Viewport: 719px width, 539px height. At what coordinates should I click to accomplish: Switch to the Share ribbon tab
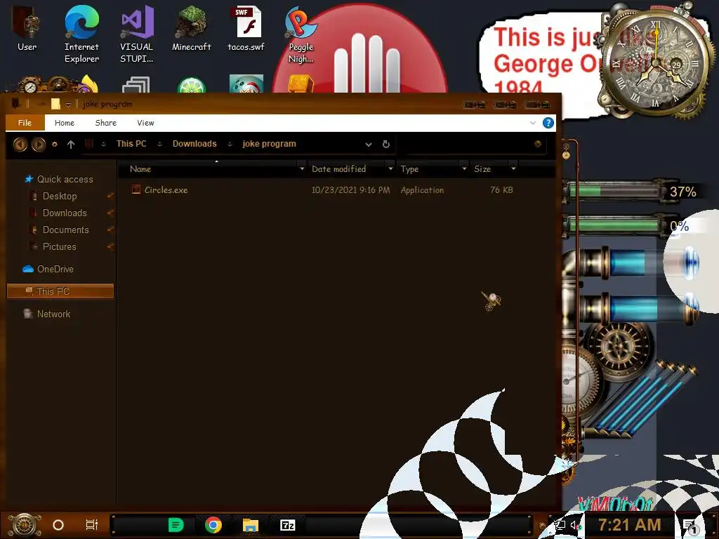(106, 123)
